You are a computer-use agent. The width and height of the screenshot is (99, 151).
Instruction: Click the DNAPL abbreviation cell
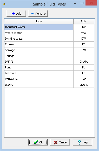coord(84,62)
